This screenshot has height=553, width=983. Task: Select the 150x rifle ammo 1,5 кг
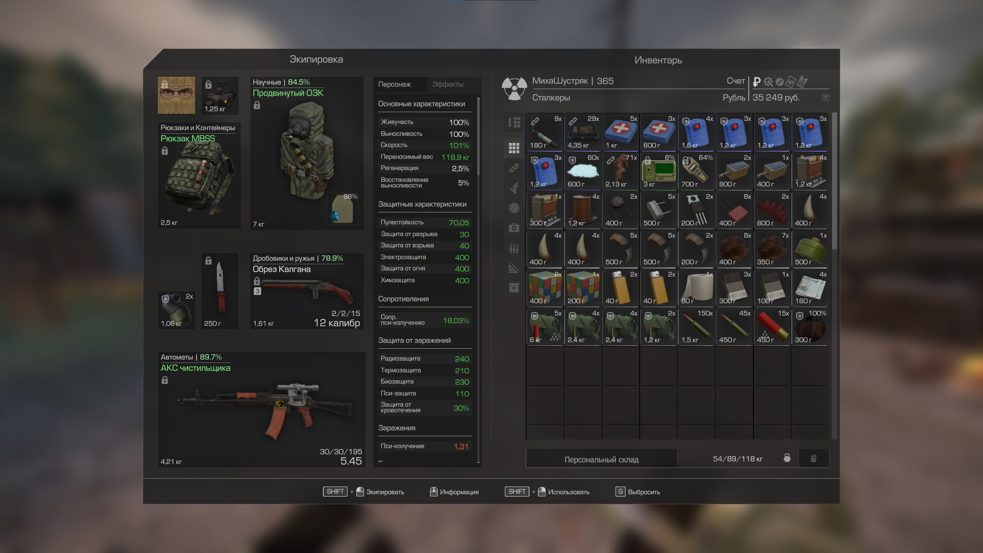tap(697, 327)
